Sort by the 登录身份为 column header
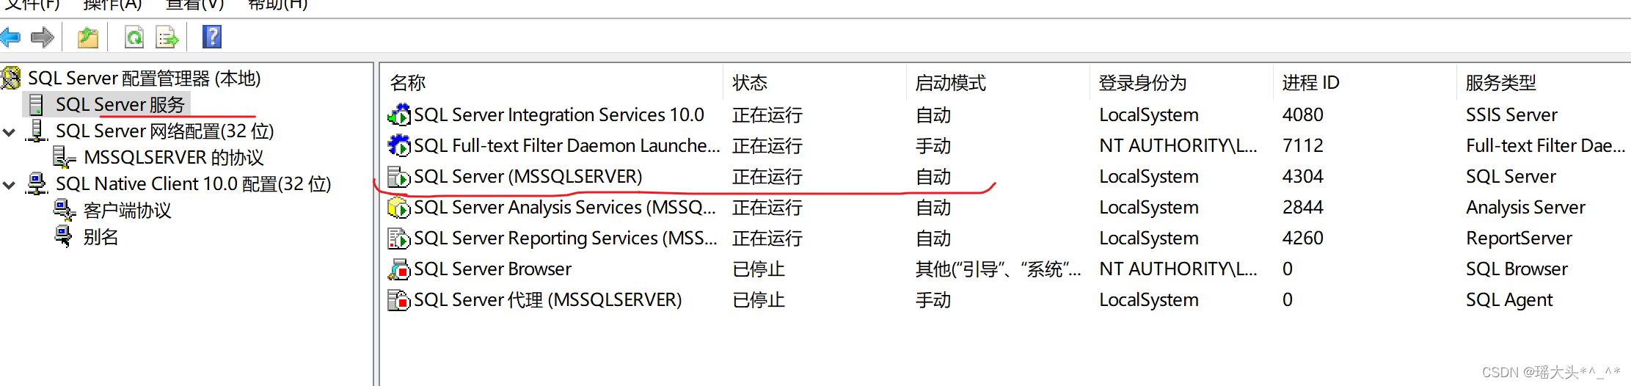 point(1142,82)
